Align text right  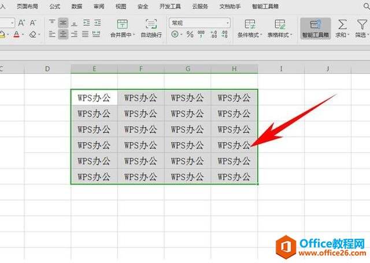pyautogui.click(x=74, y=35)
